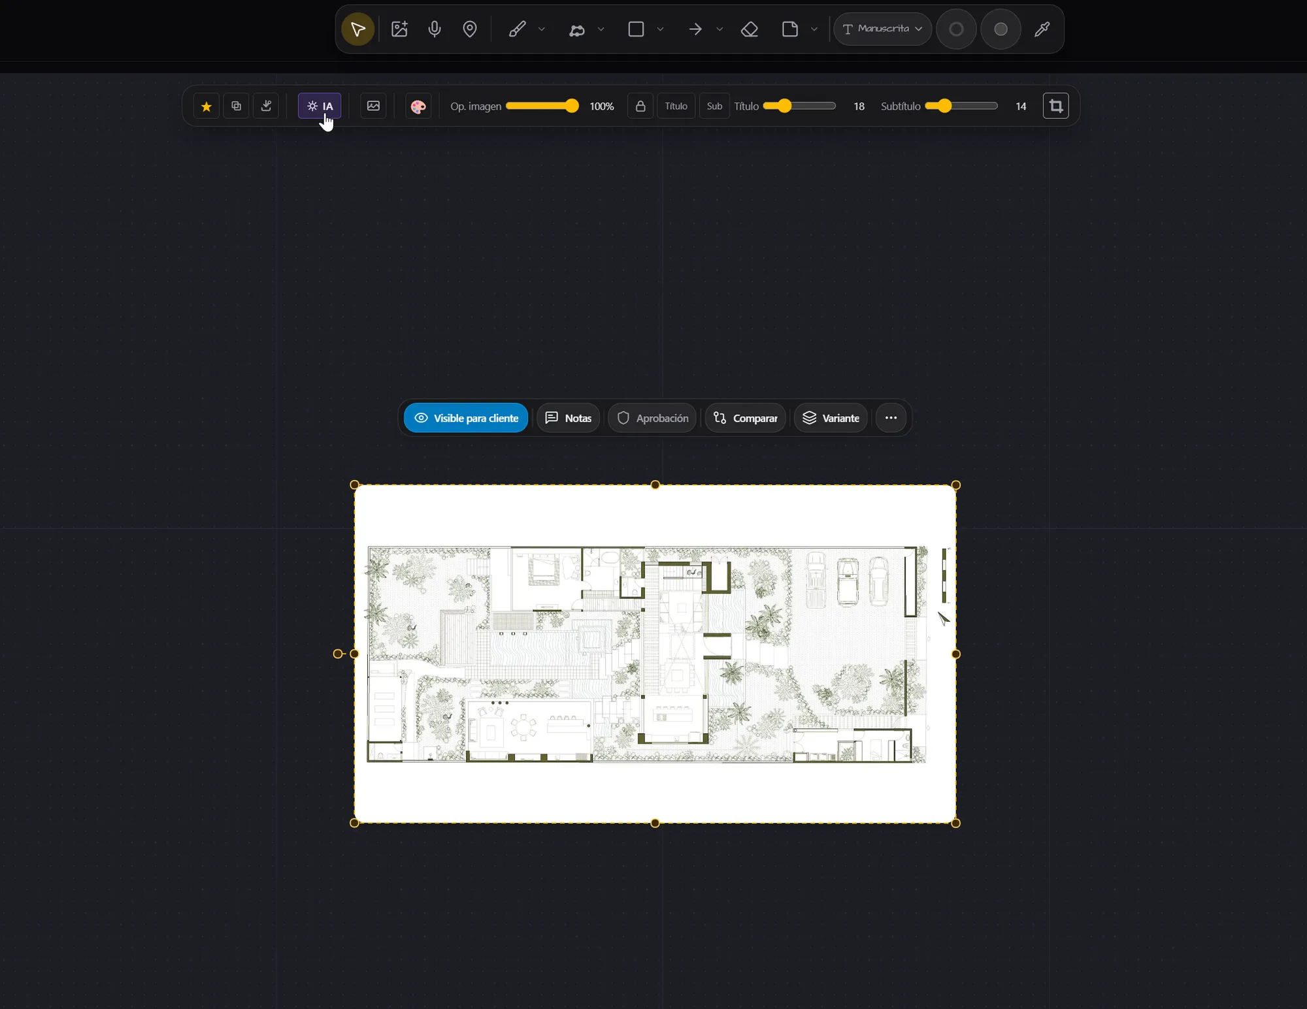Toggle the image lock icon

coord(640,106)
